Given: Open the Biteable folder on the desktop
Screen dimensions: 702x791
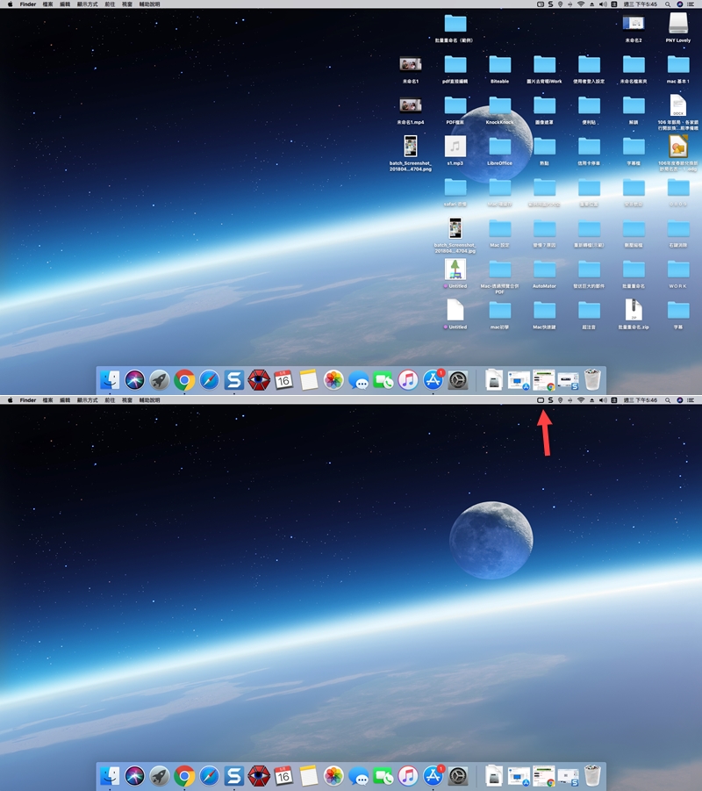Looking at the screenshot, I should [499, 65].
